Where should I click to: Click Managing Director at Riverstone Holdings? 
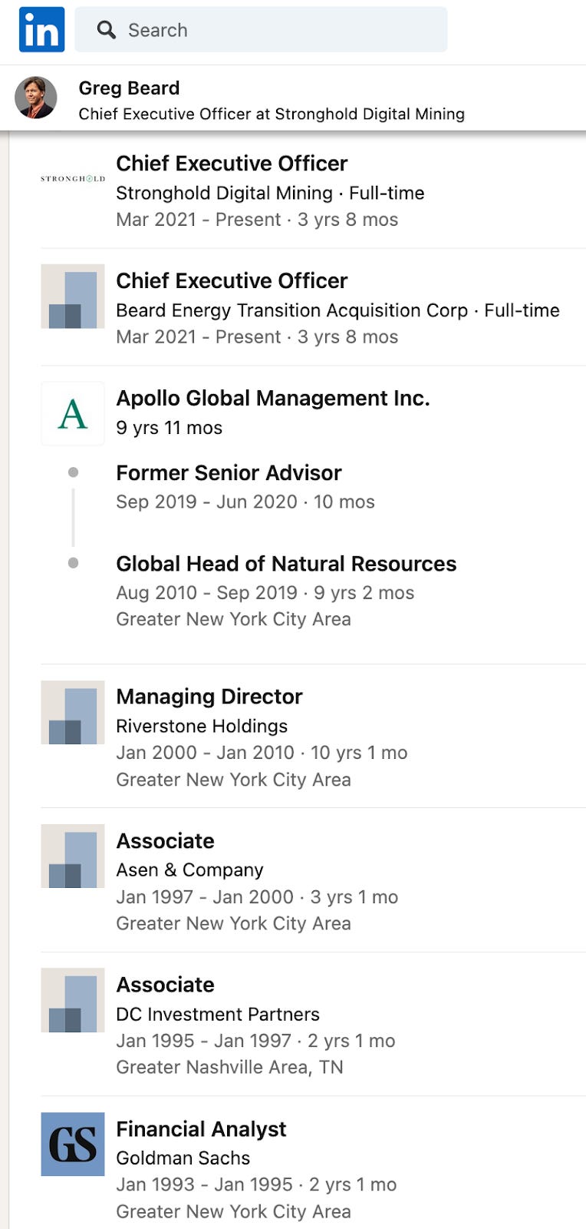[x=209, y=697]
